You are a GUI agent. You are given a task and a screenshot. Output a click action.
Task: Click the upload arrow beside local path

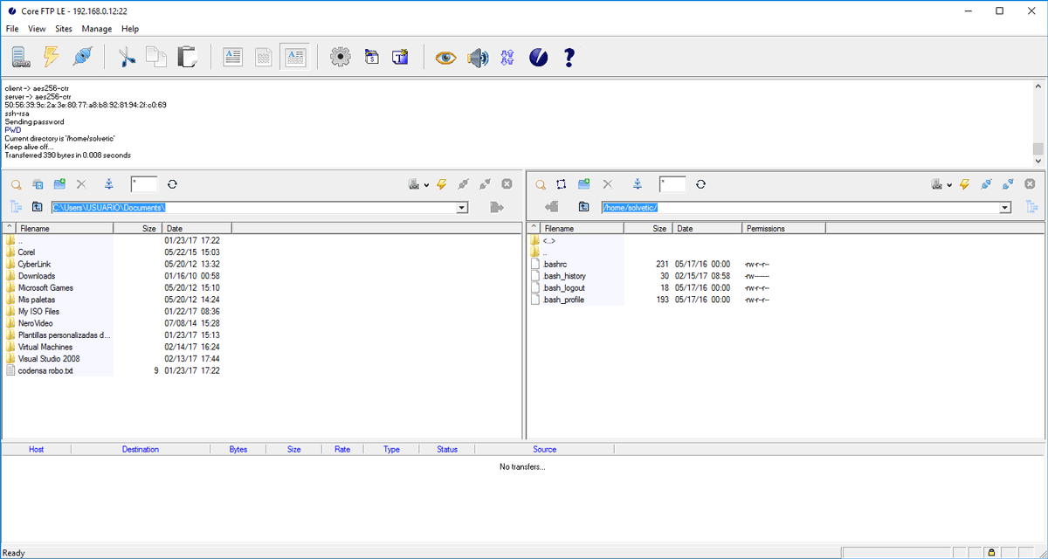pos(497,207)
